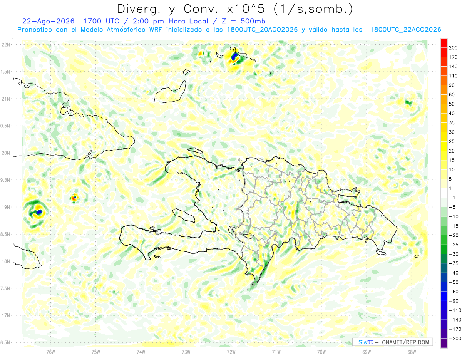Screen dimensions: 462x357
Task: Click the "68W" longitude label
Action: 411,352
